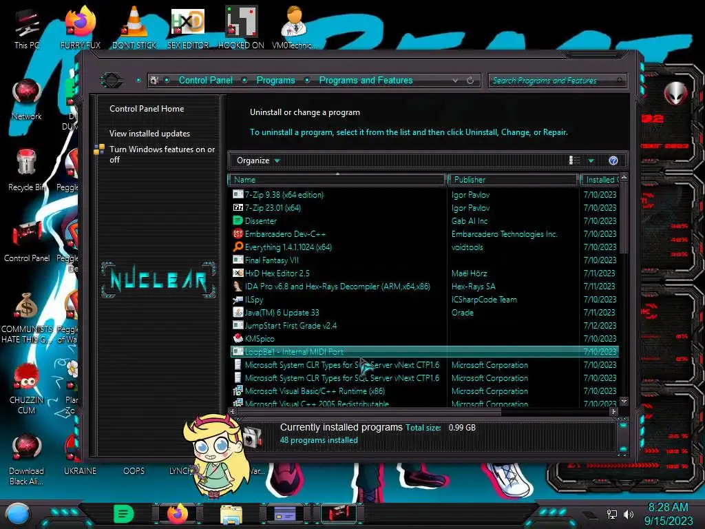Expand the Organize dropdown menu

258,160
